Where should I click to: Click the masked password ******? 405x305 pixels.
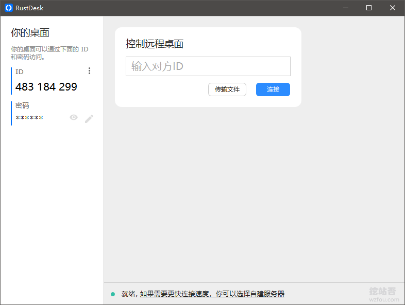tap(29, 118)
